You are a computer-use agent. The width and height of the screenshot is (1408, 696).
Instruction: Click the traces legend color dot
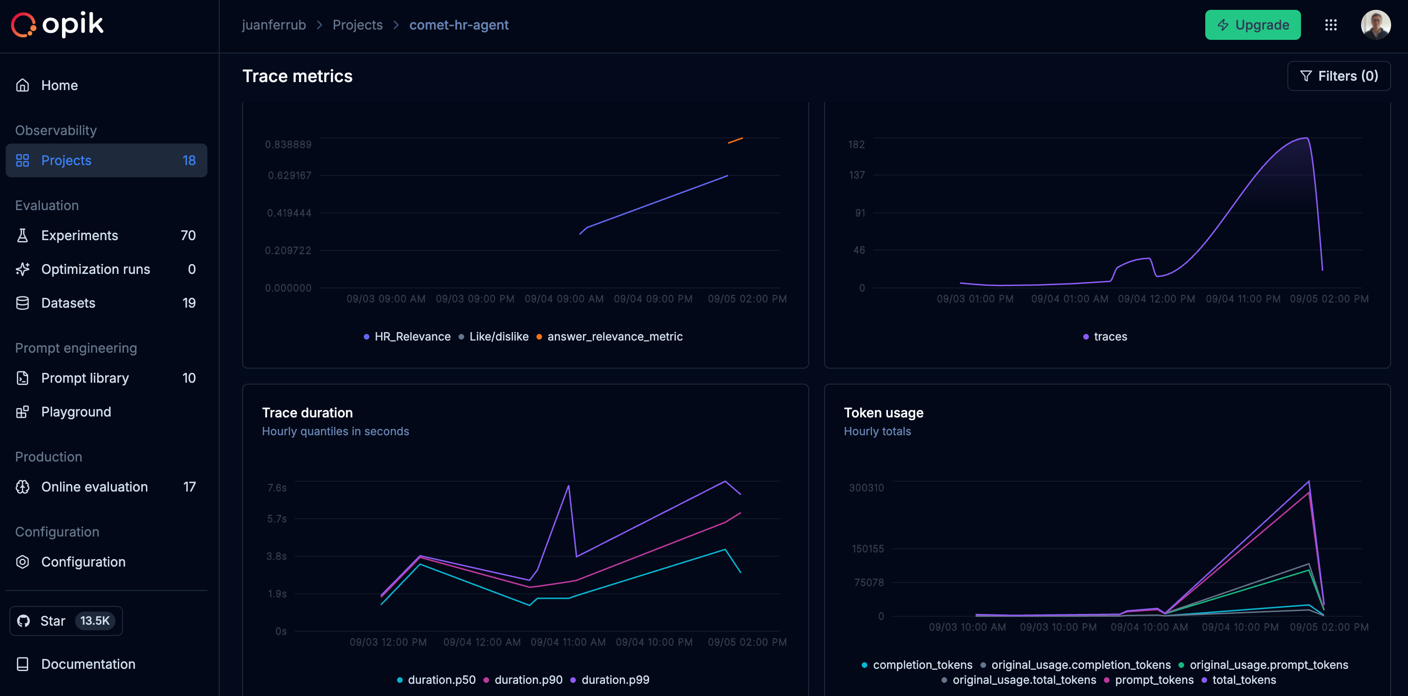1086,337
